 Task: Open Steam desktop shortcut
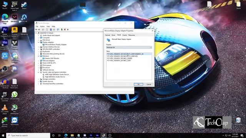click(x=24, y=5)
